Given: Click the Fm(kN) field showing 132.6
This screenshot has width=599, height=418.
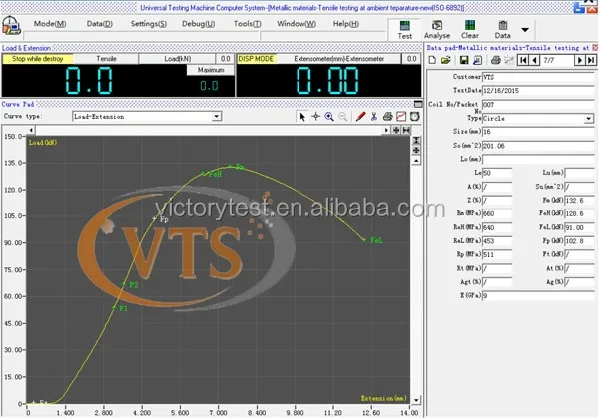Looking at the screenshot, I should click(x=579, y=201).
